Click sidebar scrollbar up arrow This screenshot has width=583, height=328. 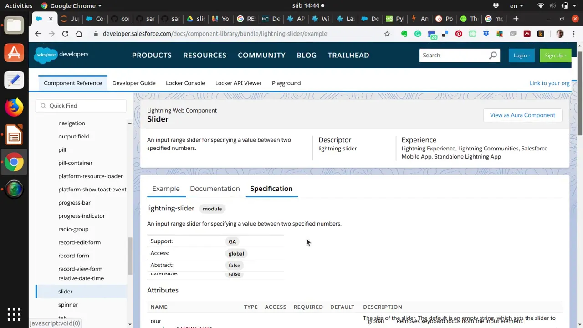(x=130, y=123)
